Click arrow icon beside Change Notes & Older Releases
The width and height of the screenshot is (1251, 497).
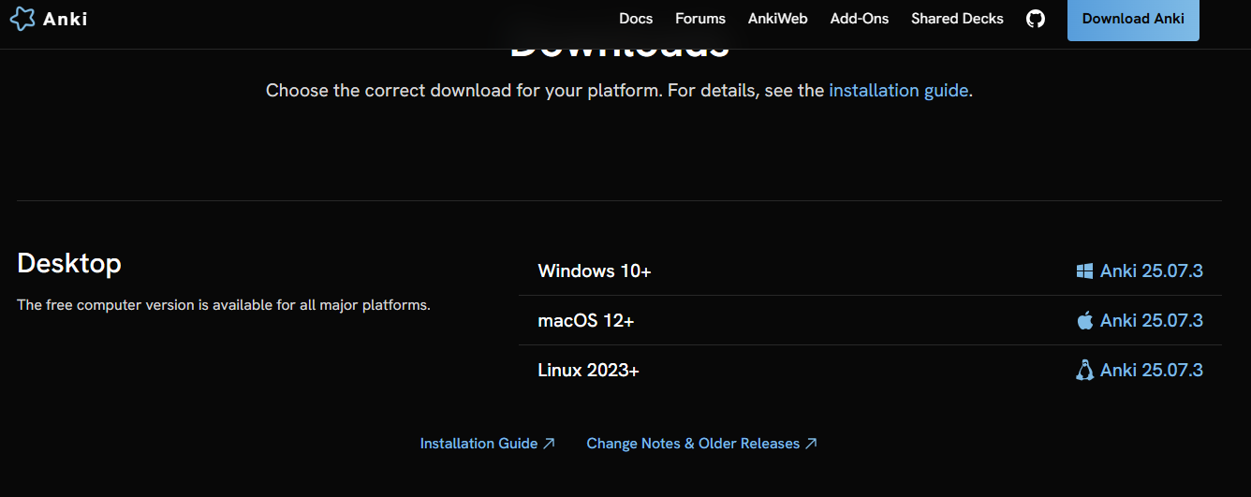click(x=812, y=444)
